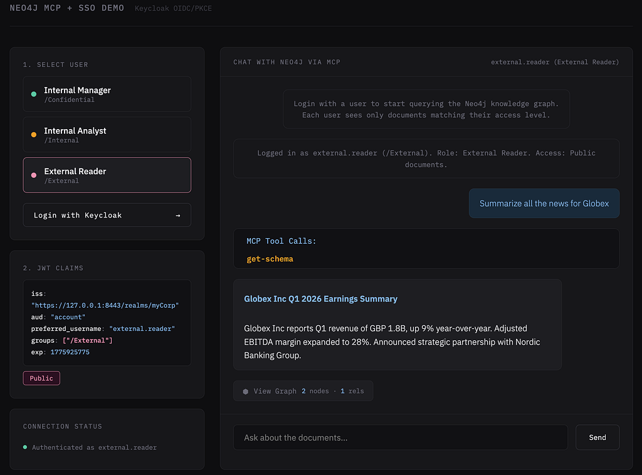642x475 pixels.
Task: Click Authenticated as external.reader status text
Action: tap(94, 447)
